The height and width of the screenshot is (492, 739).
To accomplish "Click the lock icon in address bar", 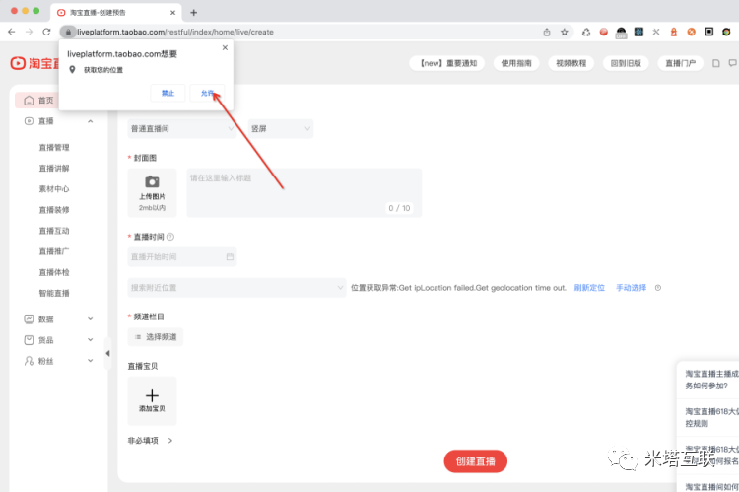I will coord(68,32).
